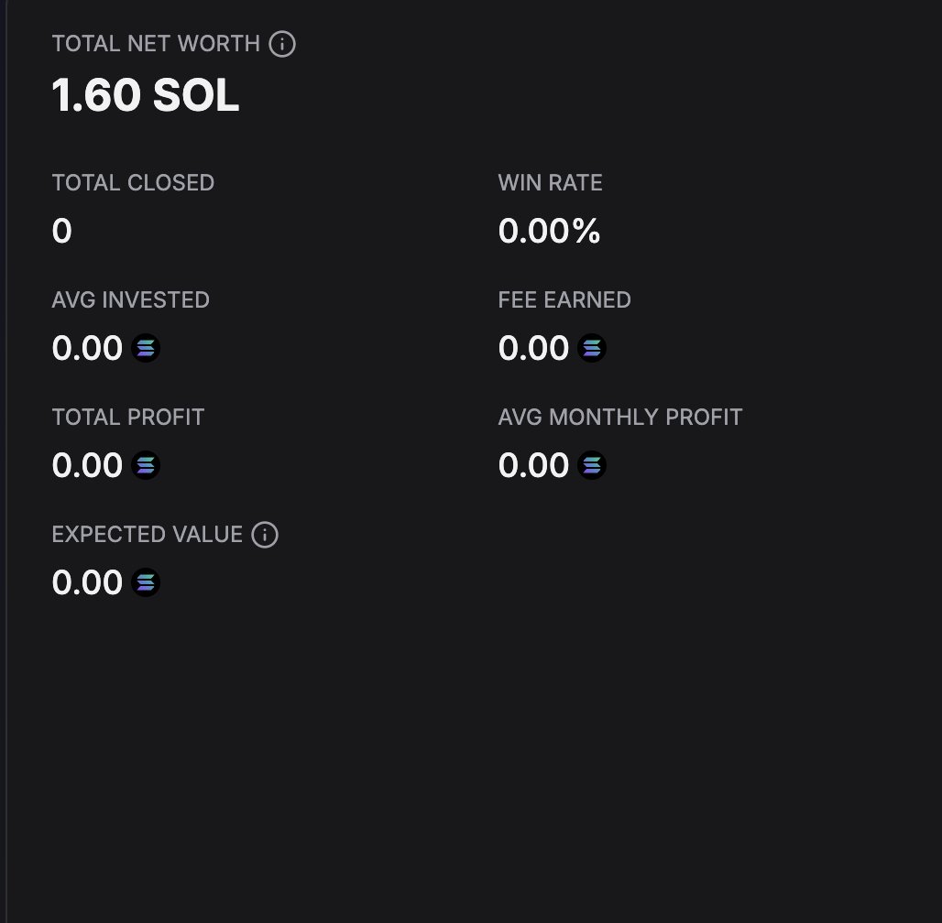
Task: Click the Solana icon beside Total Profit
Action: [146, 465]
